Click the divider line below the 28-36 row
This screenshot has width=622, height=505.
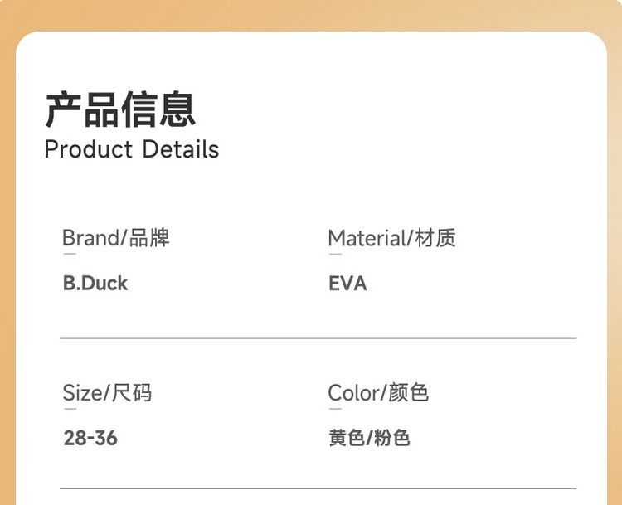(318, 488)
